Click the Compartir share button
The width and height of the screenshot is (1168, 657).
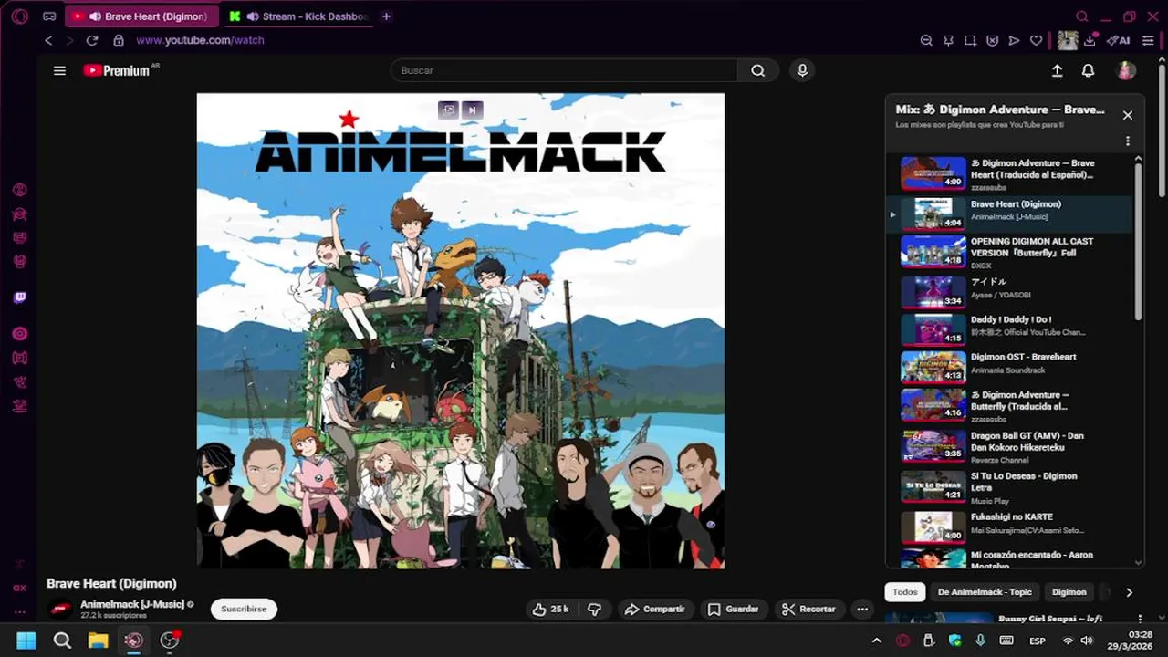coord(656,609)
